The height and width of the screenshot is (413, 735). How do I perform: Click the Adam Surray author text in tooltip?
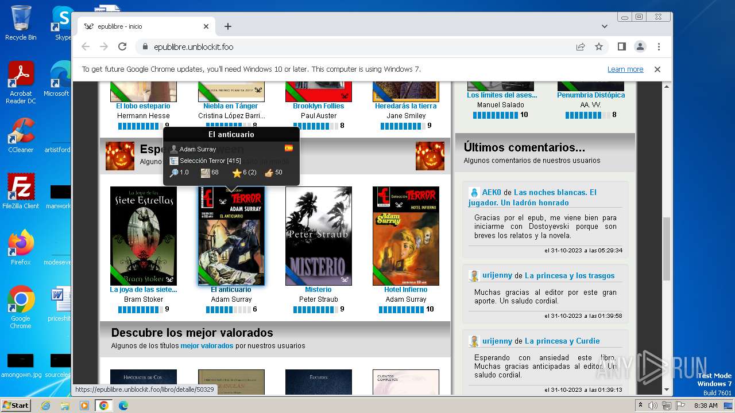tap(198, 149)
